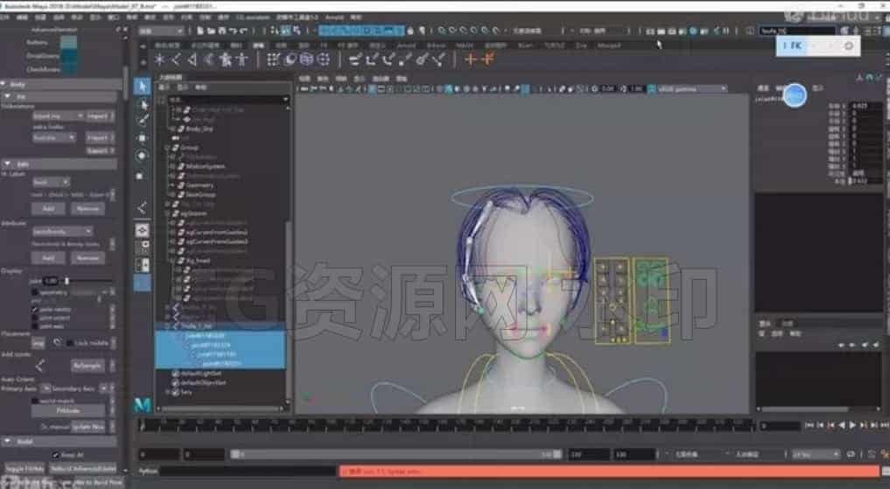Choose the Lasso select tool in the toolbox
This screenshot has height=489, width=890.
click(x=143, y=105)
